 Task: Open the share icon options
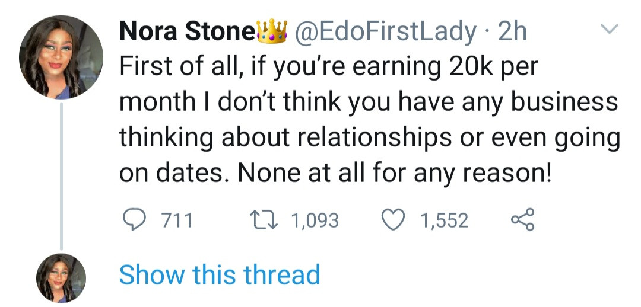click(x=522, y=221)
